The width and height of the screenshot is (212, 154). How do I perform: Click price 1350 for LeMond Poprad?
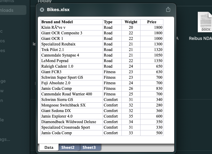click(x=152, y=61)
